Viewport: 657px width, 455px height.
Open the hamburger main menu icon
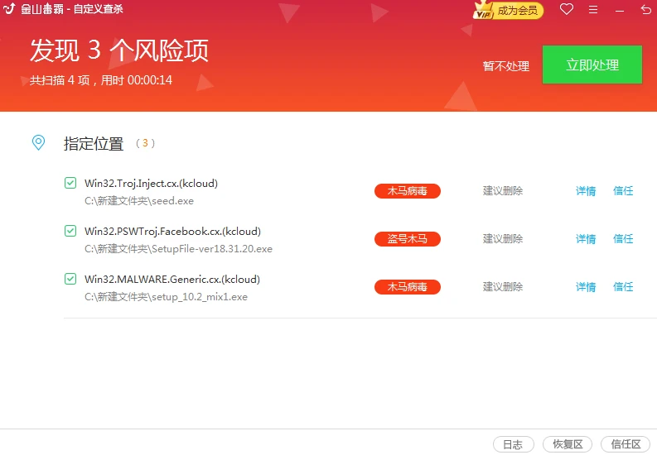(x=593, y=9)
